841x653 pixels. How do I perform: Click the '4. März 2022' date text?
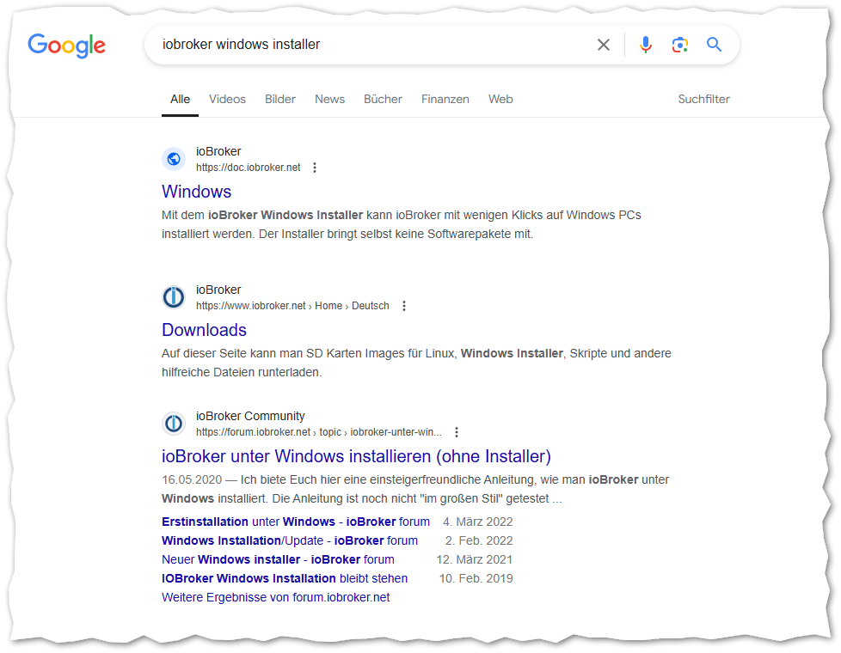pyautogui.click(x=478, y=522)
